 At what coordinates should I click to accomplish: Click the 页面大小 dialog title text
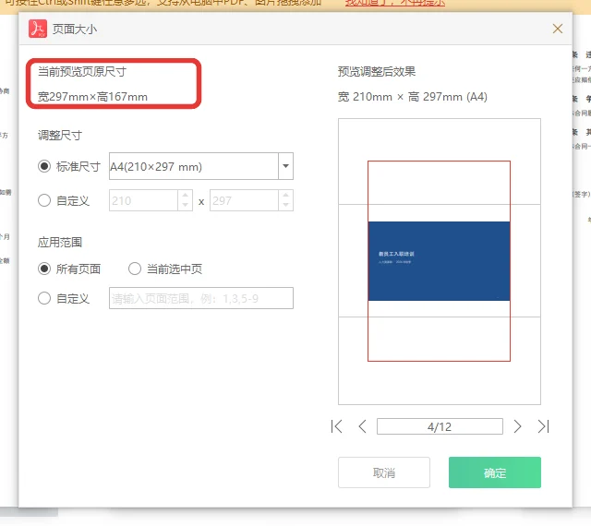click(x=75, y=29)
